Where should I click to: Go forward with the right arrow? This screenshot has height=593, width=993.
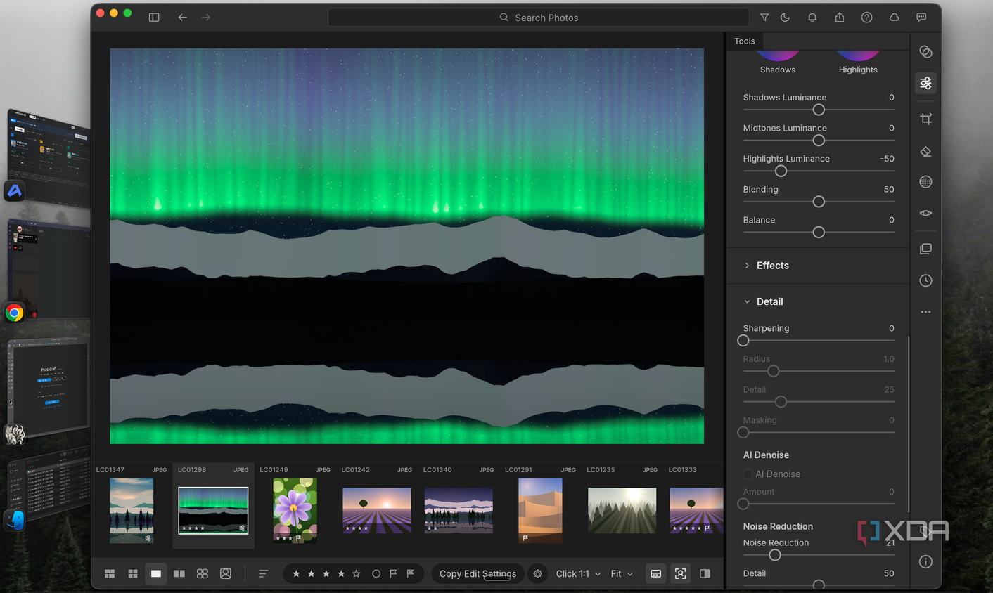click(206, 18)
